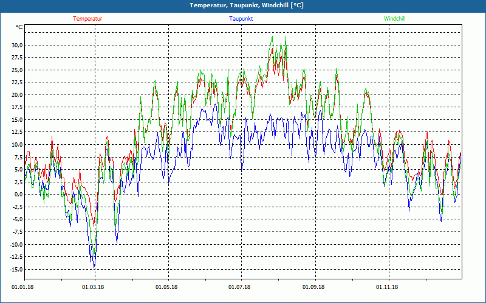Click the 7,5 y-axis value

point(19,157)
